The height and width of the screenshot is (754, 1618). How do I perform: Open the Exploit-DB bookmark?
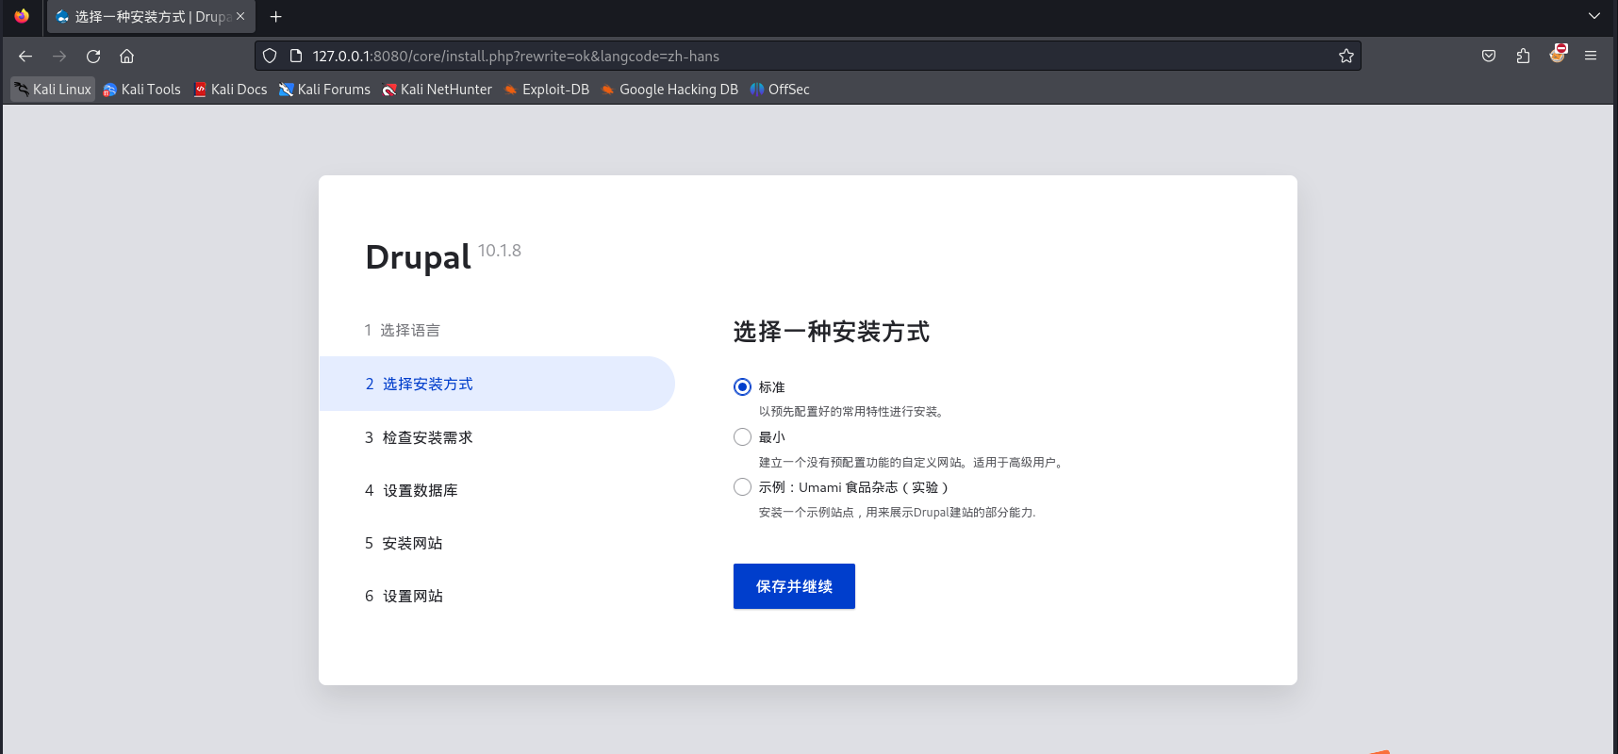[x=546, y=90]
